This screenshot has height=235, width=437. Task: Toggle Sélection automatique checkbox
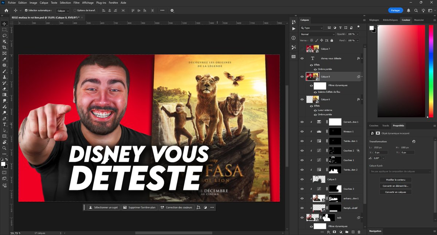tap(26, 11)
